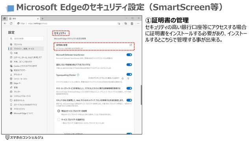The height and width of the screenshot is (141, 252).
Task: Select サービス プロバイダーを選択する radio button
Action: 59,119
